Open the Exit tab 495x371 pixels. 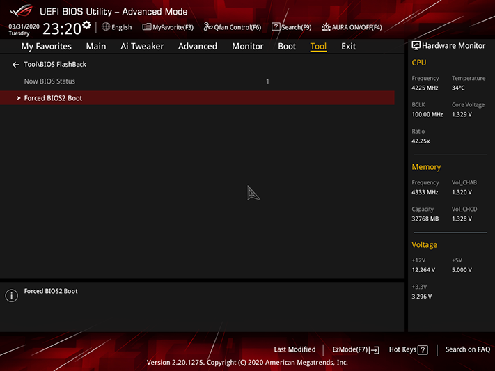coord(348,47)
